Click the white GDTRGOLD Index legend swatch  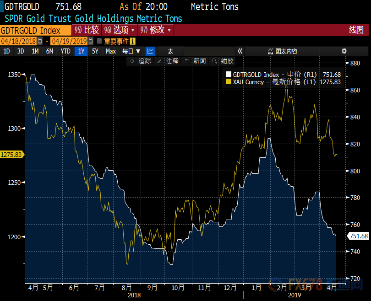tap(229, 75)
